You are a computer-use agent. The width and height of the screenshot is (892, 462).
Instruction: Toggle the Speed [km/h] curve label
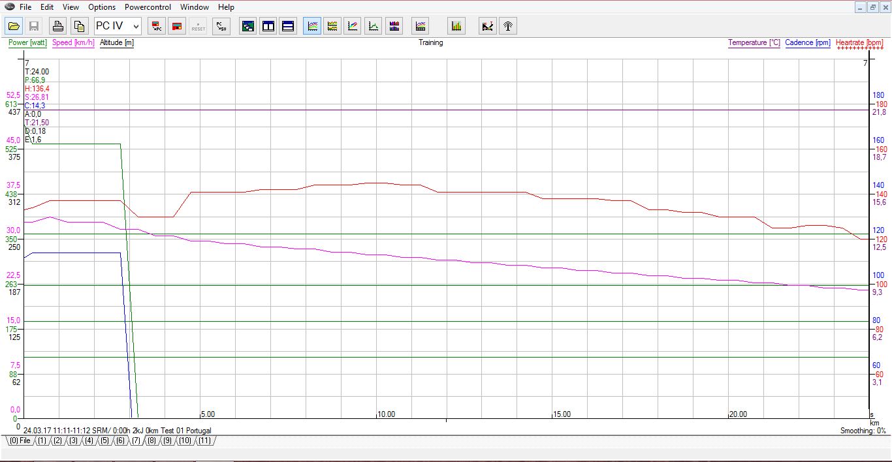pos(73,43)
